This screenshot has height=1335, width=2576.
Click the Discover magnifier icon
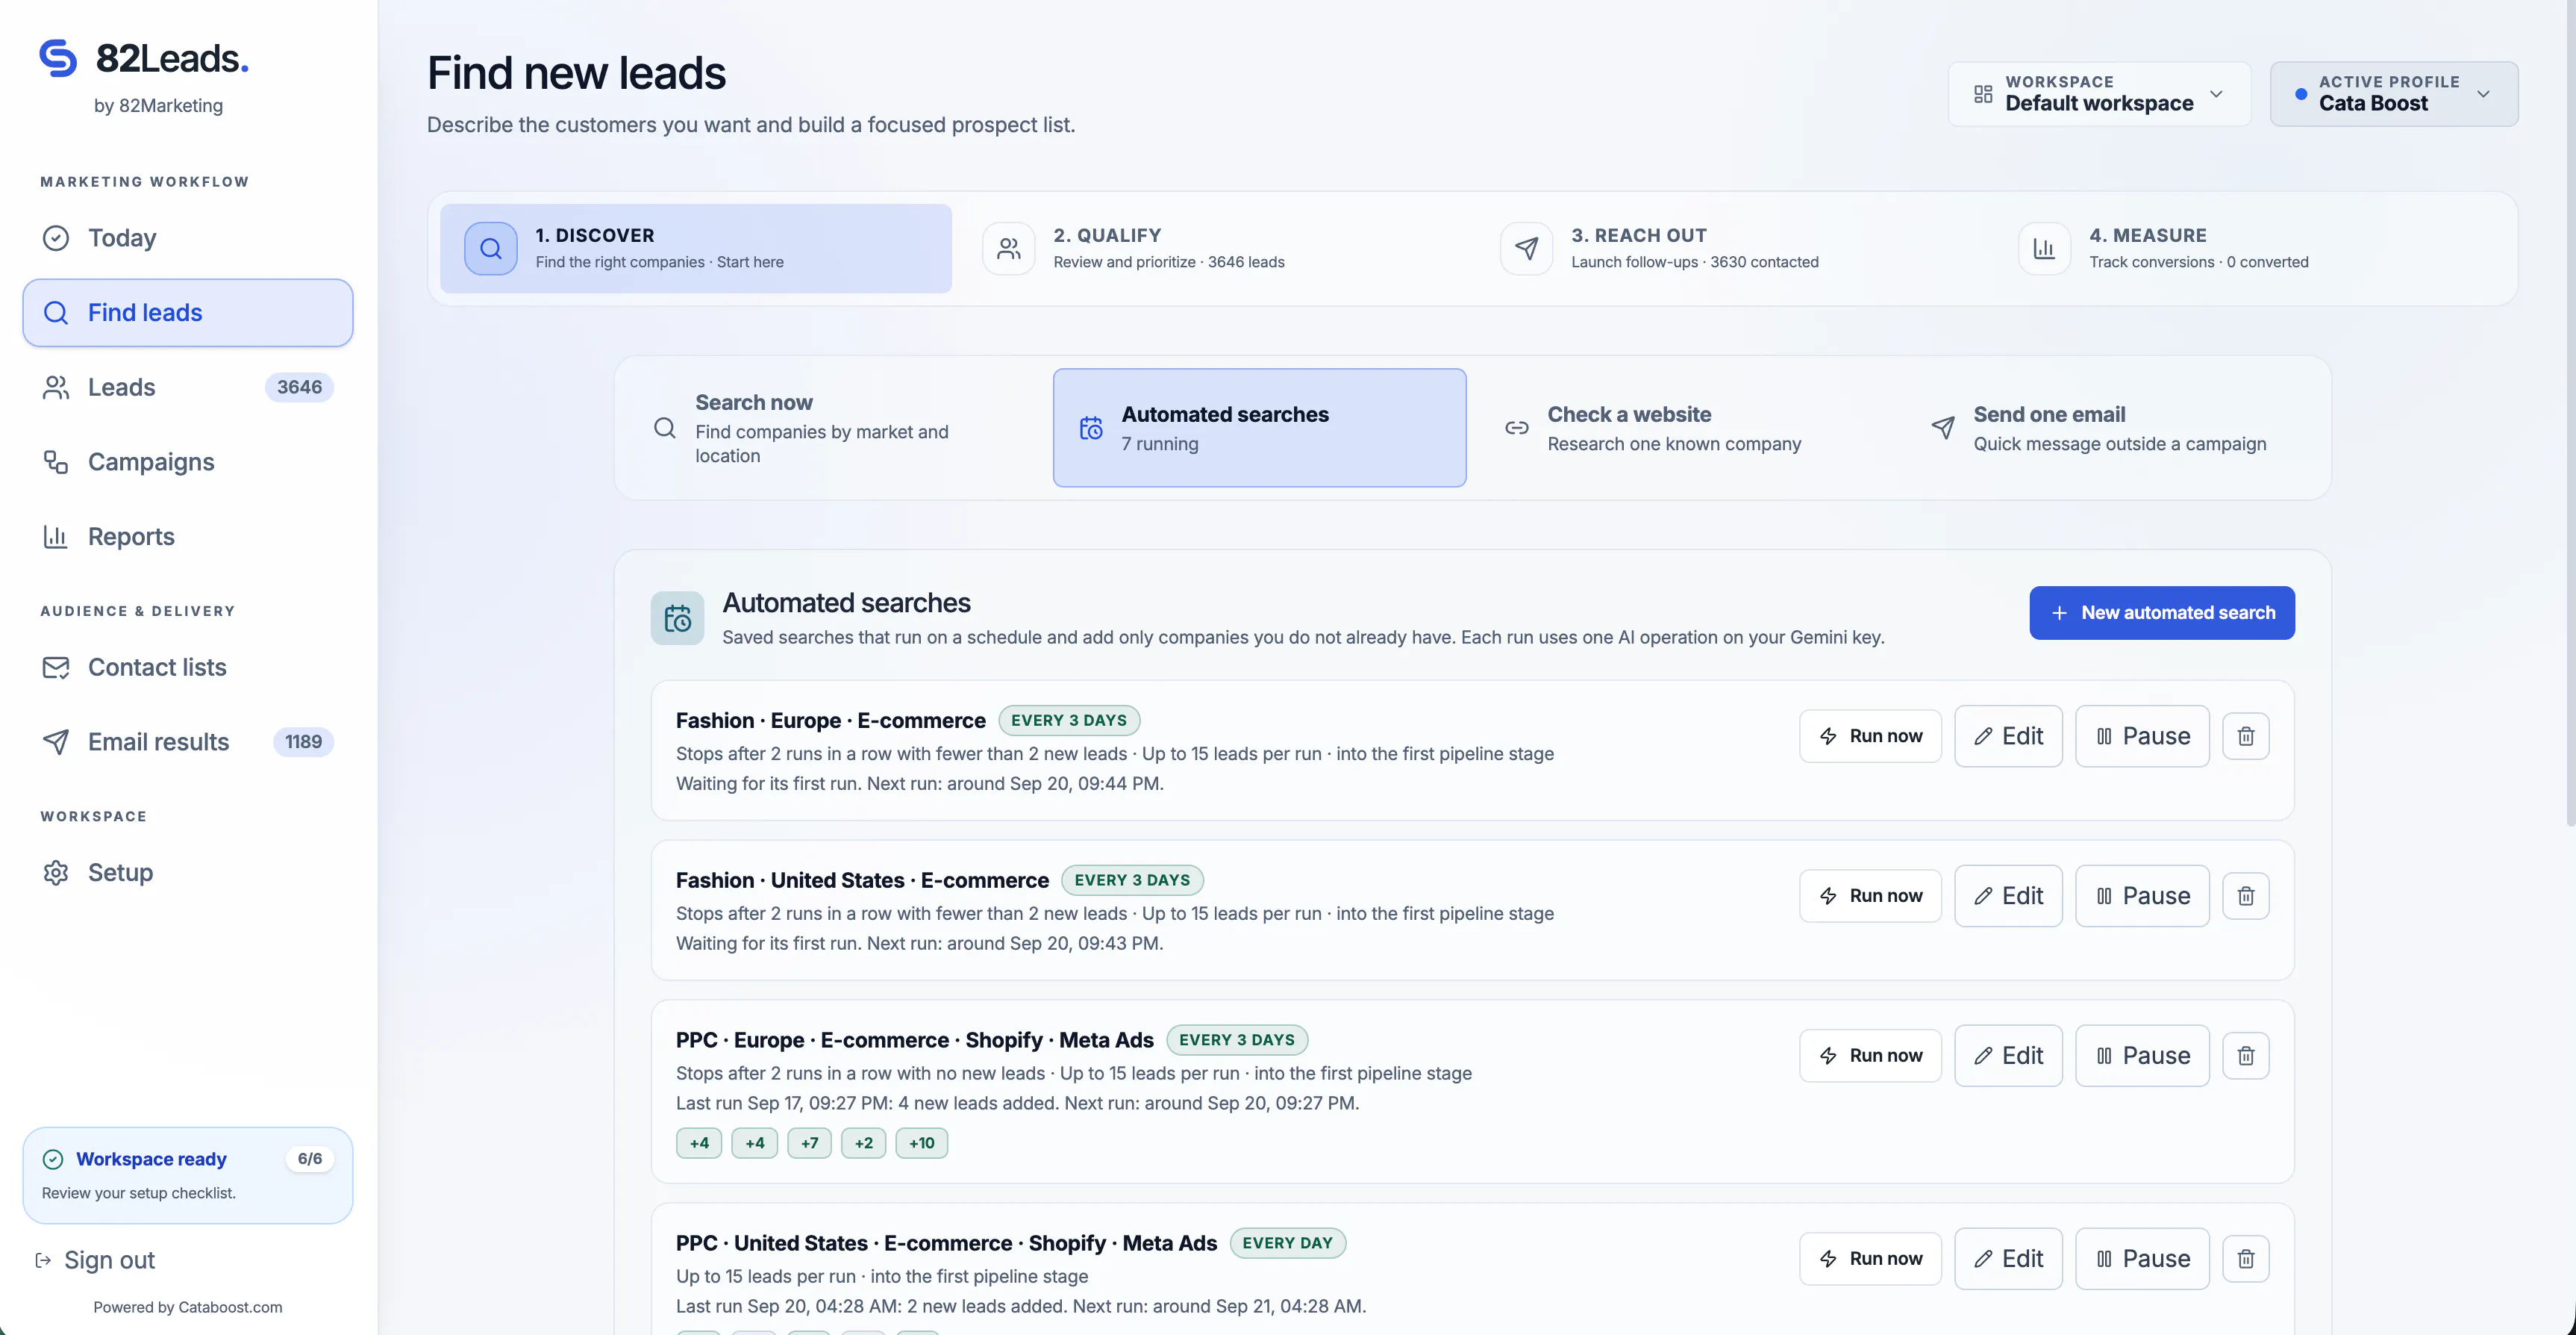(491, 248)
